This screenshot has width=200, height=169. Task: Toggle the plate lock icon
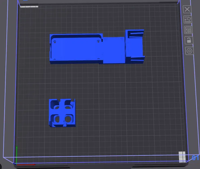tap(189, 40)
